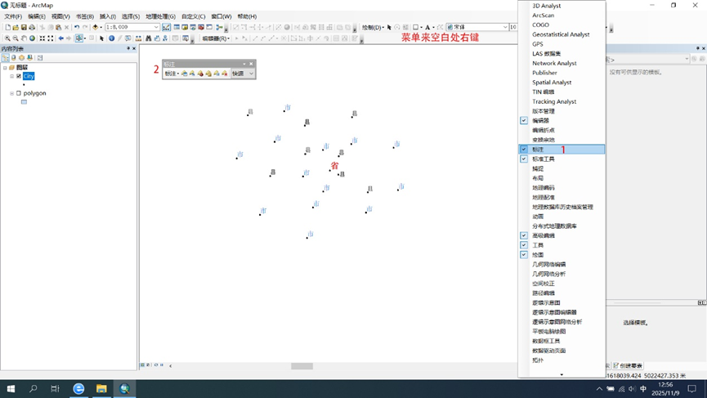Click List By Source icon
Screen dimensions: 707x398
click(x=14, y=58)
